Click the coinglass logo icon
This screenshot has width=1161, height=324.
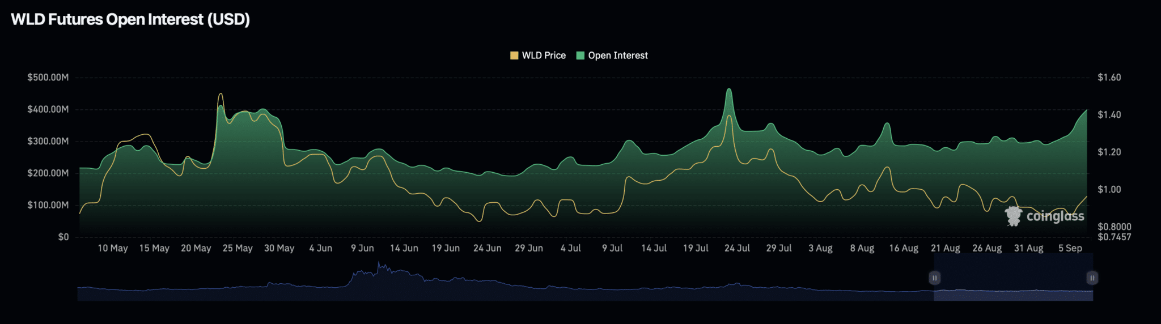[x=1013, y=216]
